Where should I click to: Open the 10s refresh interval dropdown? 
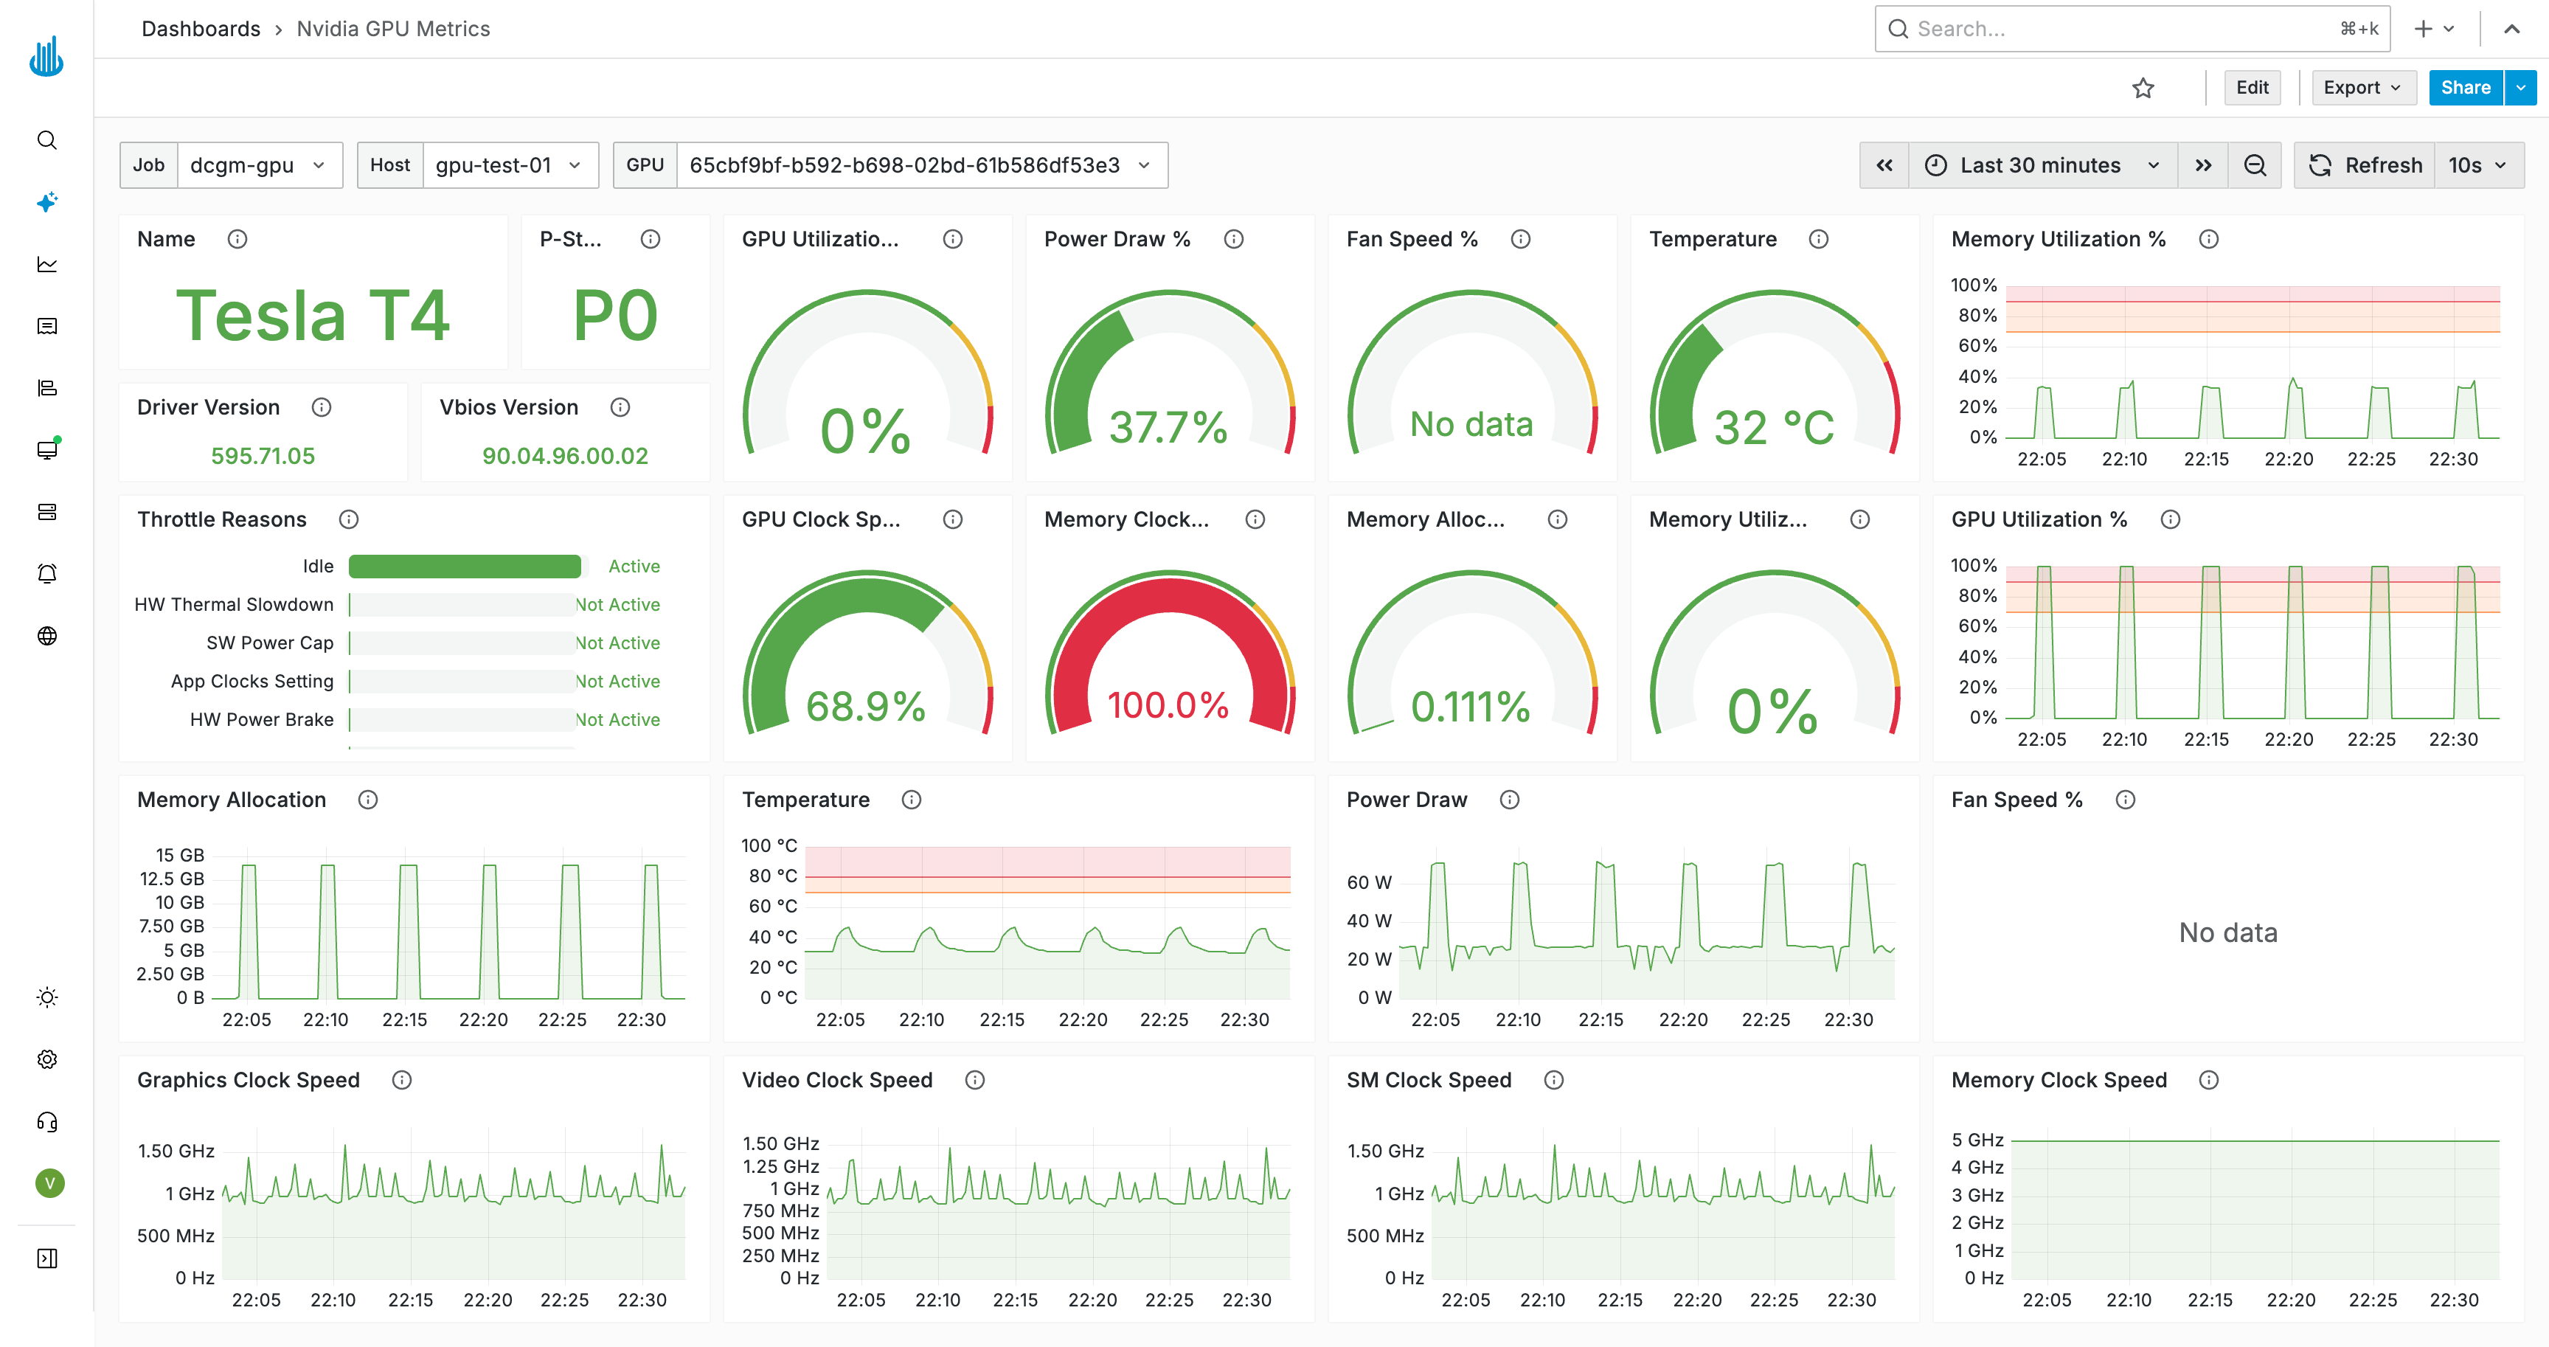[x=2477, y=165]
